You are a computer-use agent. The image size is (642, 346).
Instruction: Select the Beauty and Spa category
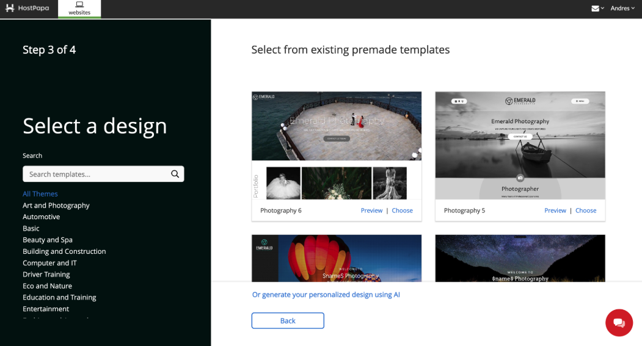pos(48,240)
